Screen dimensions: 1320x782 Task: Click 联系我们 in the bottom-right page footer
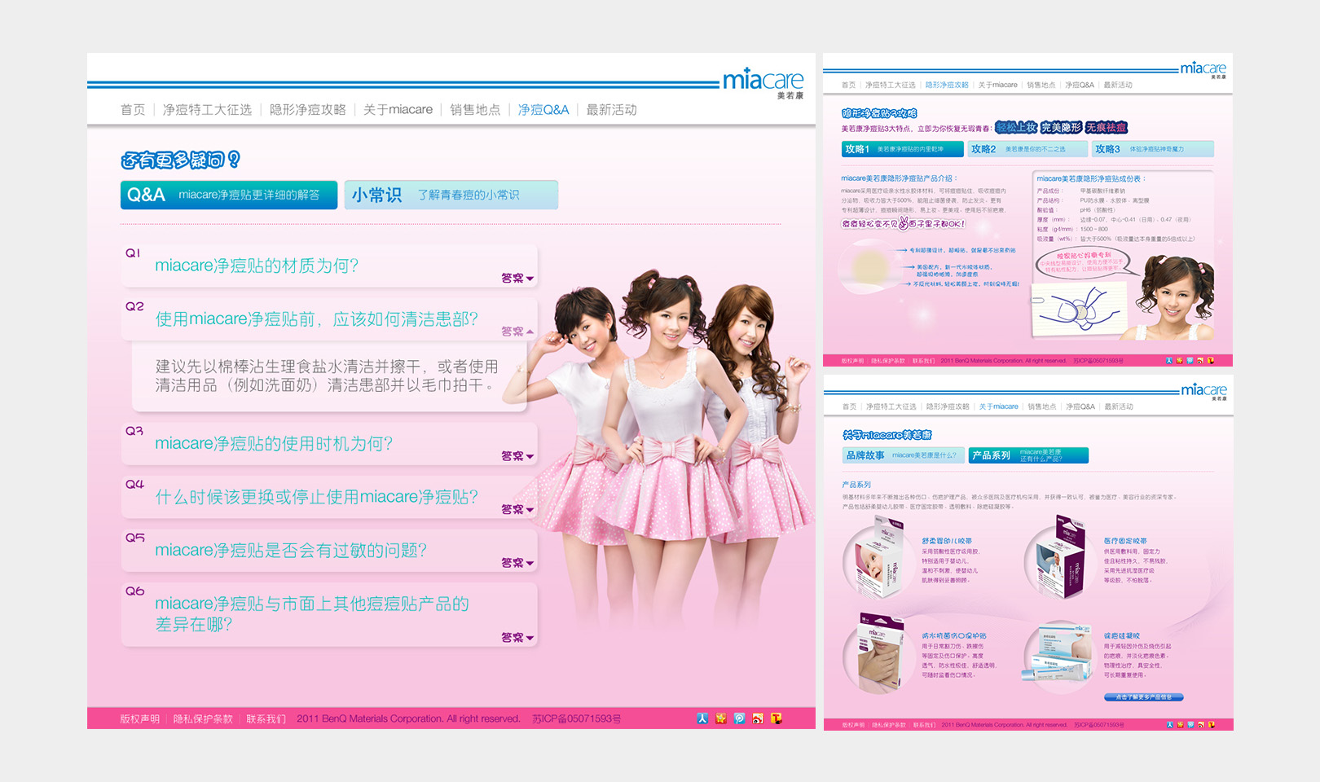point(924,724)
